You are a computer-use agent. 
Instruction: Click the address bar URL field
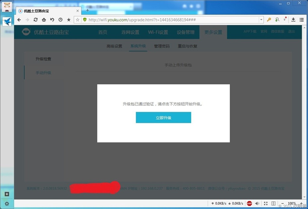[x=171, y=20]
